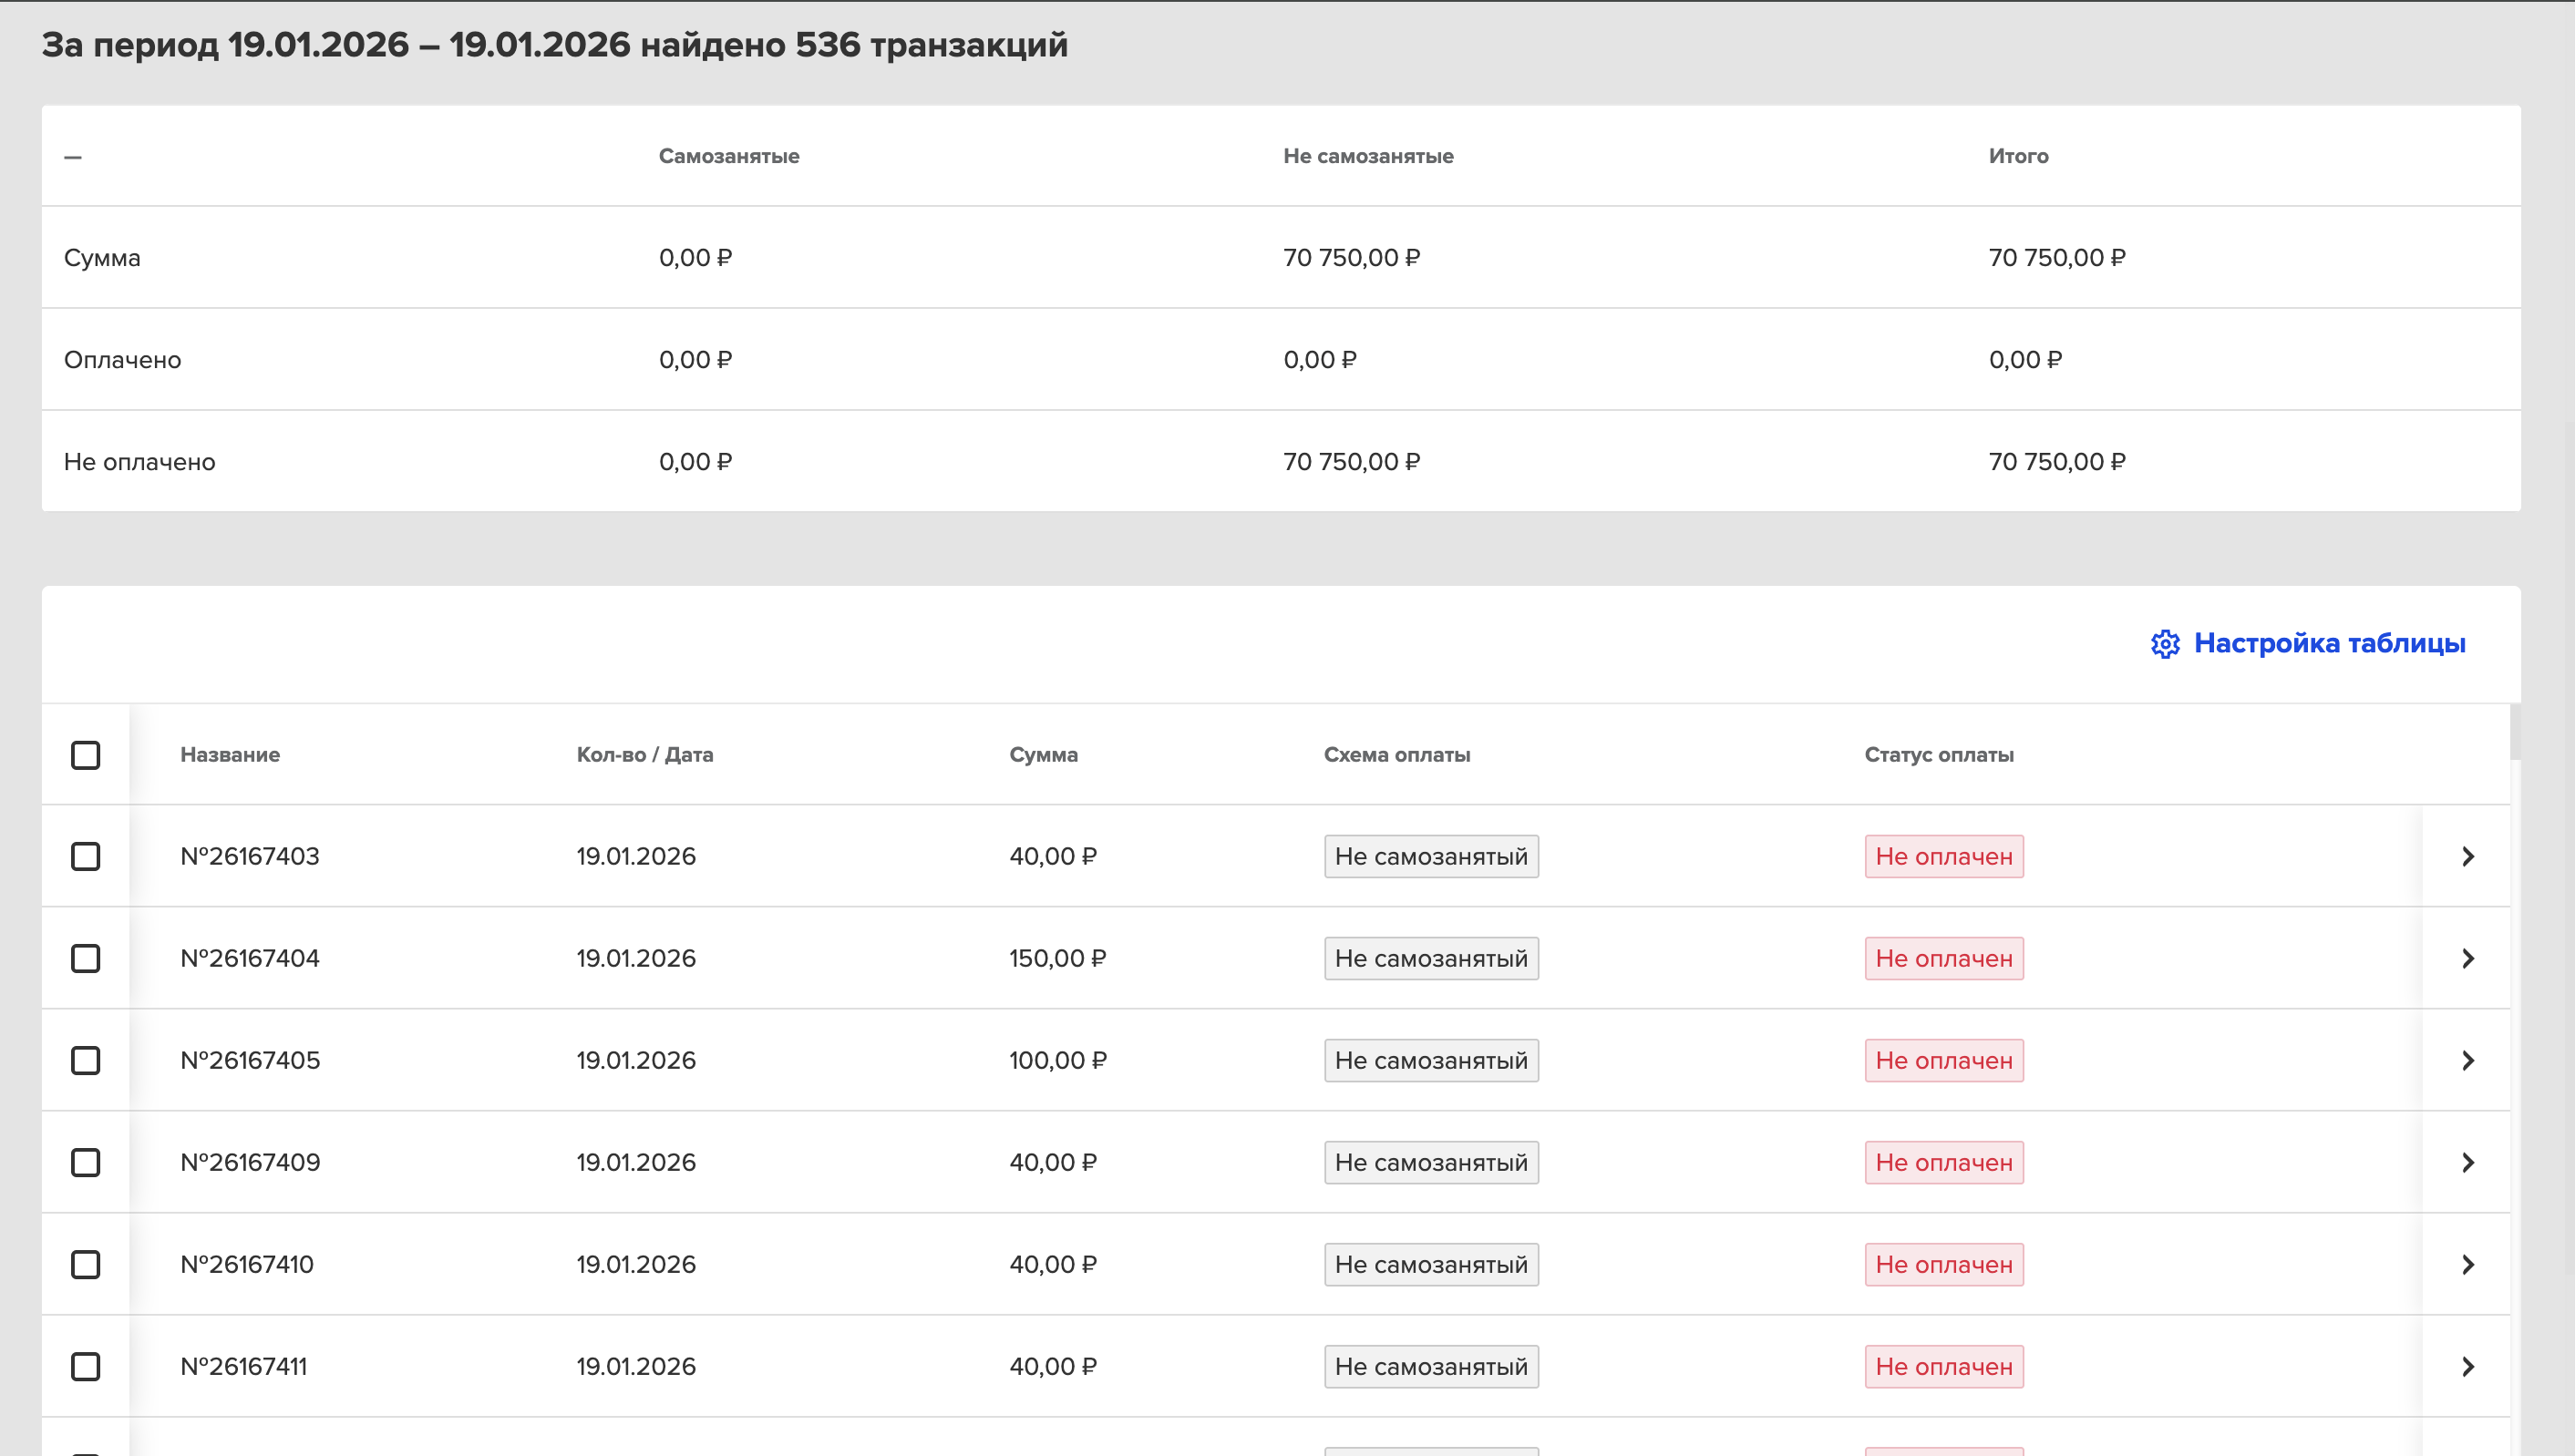Click the Не оплачен badge for №26167403
This screenshot has height=1456, width=2575.
pyautogui.click(x=1943, y=857)
